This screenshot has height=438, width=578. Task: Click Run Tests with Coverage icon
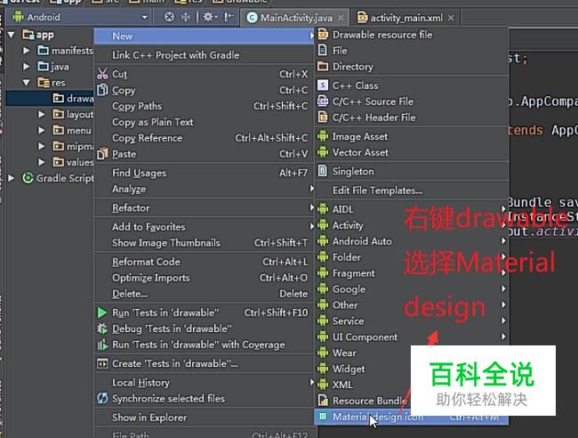[x=102, y=345]
